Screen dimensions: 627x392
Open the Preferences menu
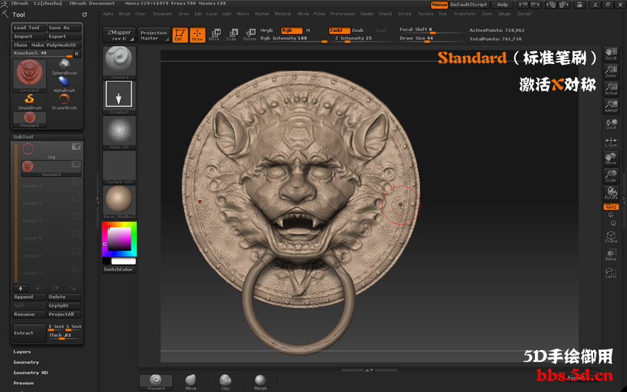[x=342, y=13]
